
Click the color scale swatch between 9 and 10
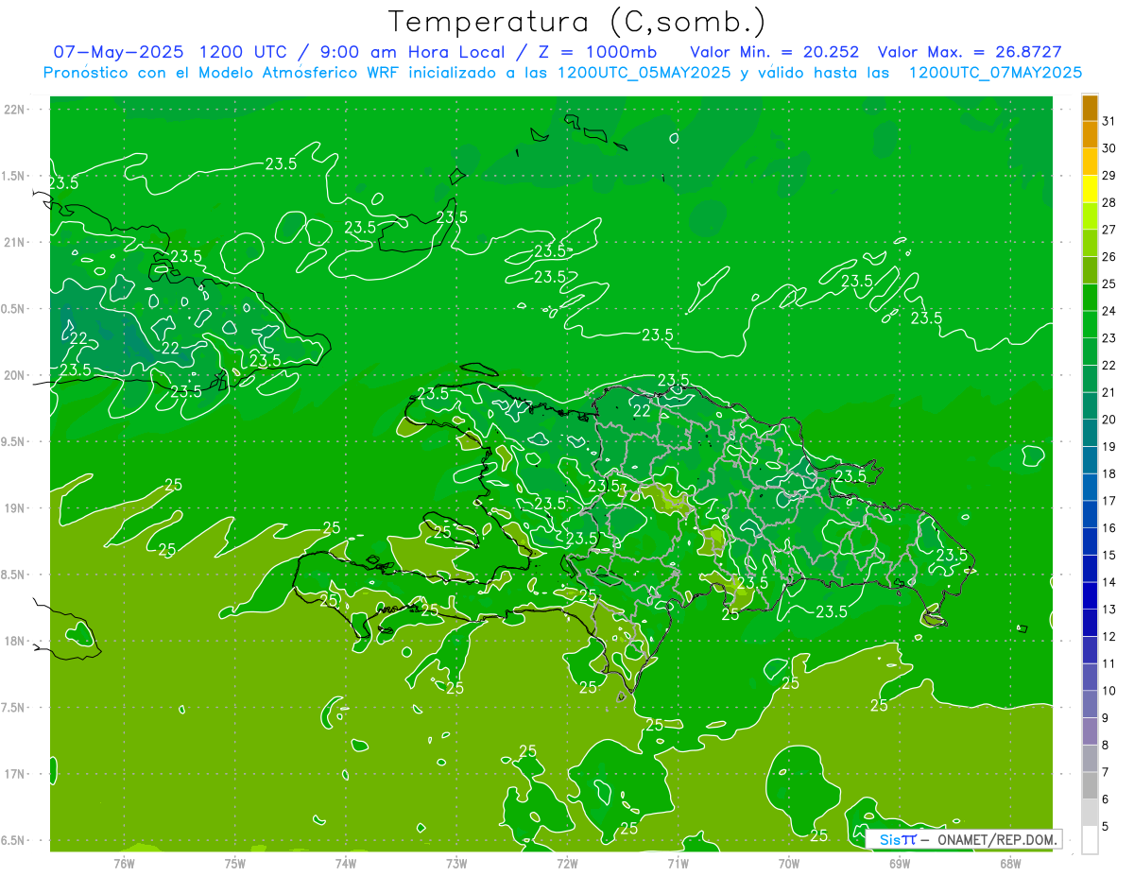[1090, 704]
